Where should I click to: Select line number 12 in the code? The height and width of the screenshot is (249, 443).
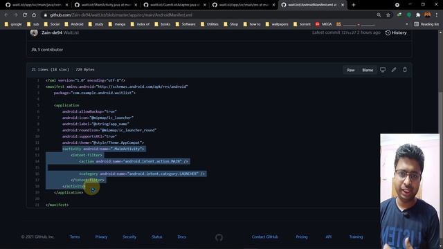click(37, 149)
